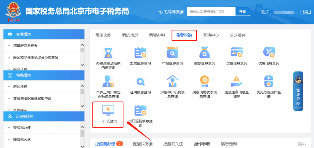Screen dimensions: 314x148
Task: Select the 提醒我关注 tab
Action: coord(173,144)
